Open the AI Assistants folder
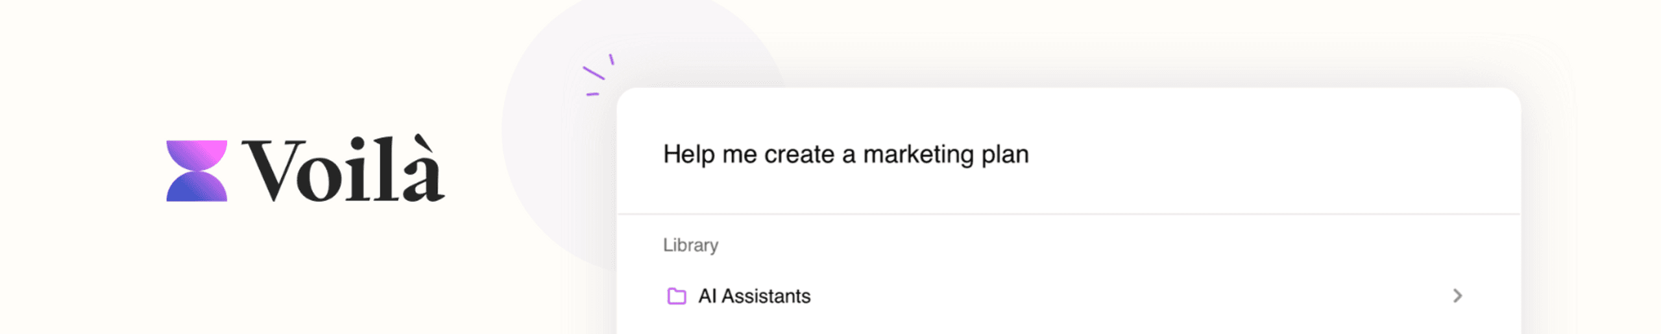This screenshot has height=334, width=1661. (x=754, y=296)
